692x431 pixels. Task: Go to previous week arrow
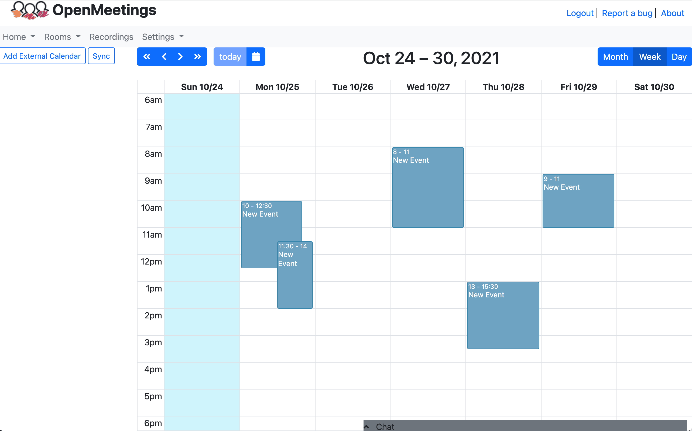pos(164,57)
